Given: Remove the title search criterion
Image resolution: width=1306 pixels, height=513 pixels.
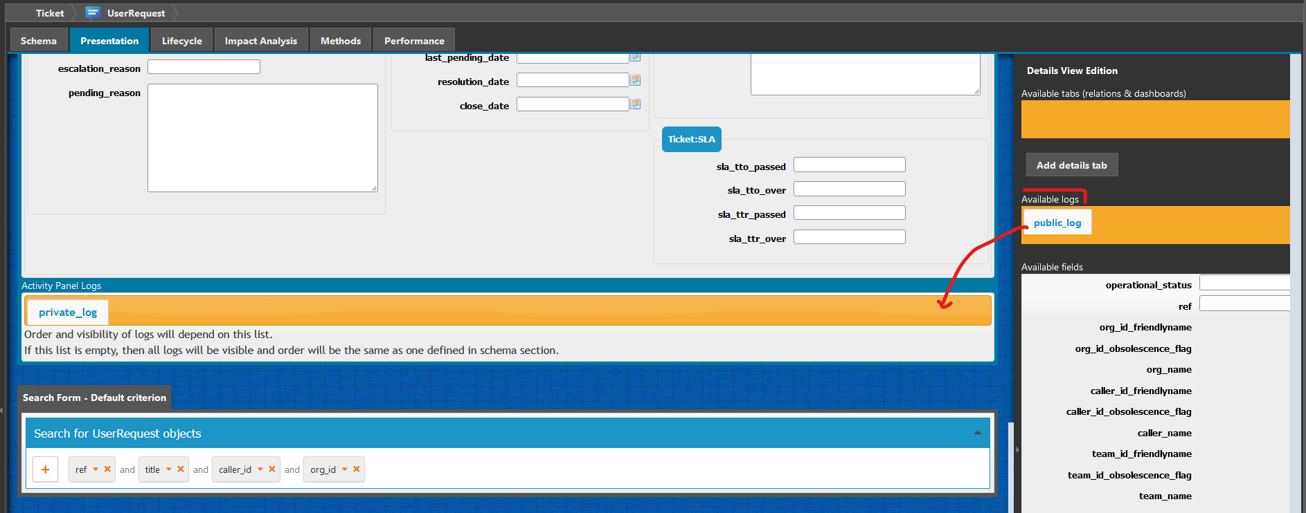Looking at the screenshot, I should pyautogui.click(x=181, y=469).
